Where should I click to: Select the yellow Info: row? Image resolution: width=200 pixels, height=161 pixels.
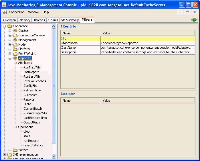pos(128,39)
